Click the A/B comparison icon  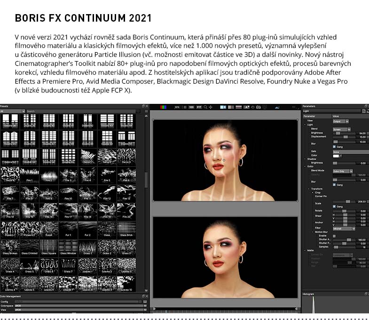[246, 107]
